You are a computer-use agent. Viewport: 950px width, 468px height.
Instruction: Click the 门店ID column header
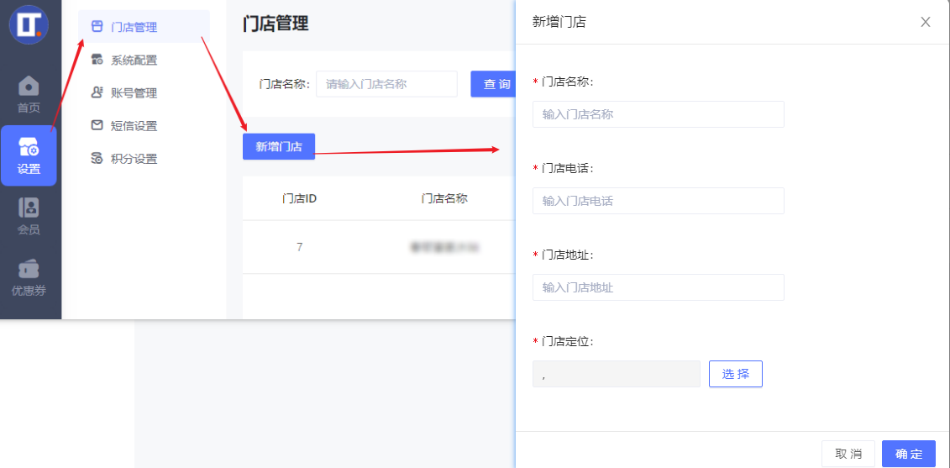tap(299, 198)
